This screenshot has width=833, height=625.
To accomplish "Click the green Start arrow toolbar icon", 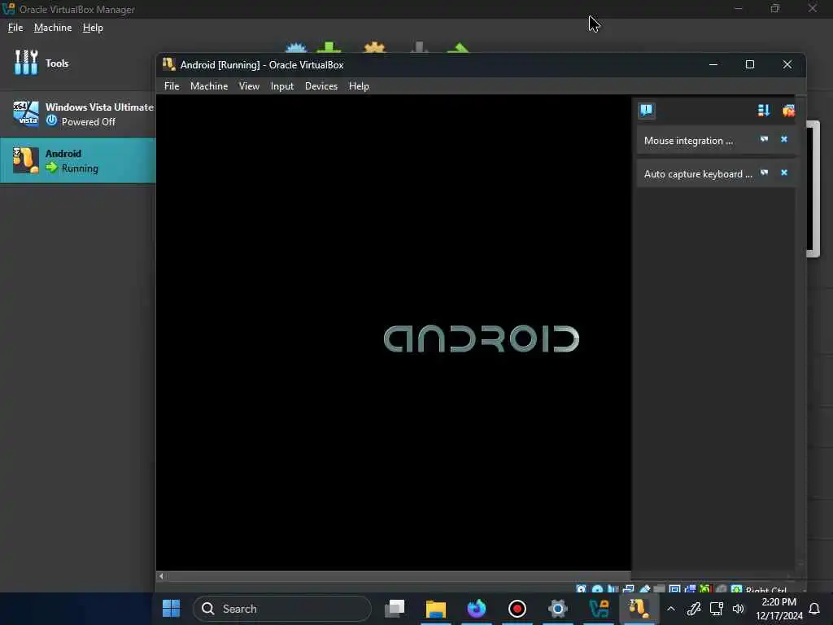I will pos(458,48).
